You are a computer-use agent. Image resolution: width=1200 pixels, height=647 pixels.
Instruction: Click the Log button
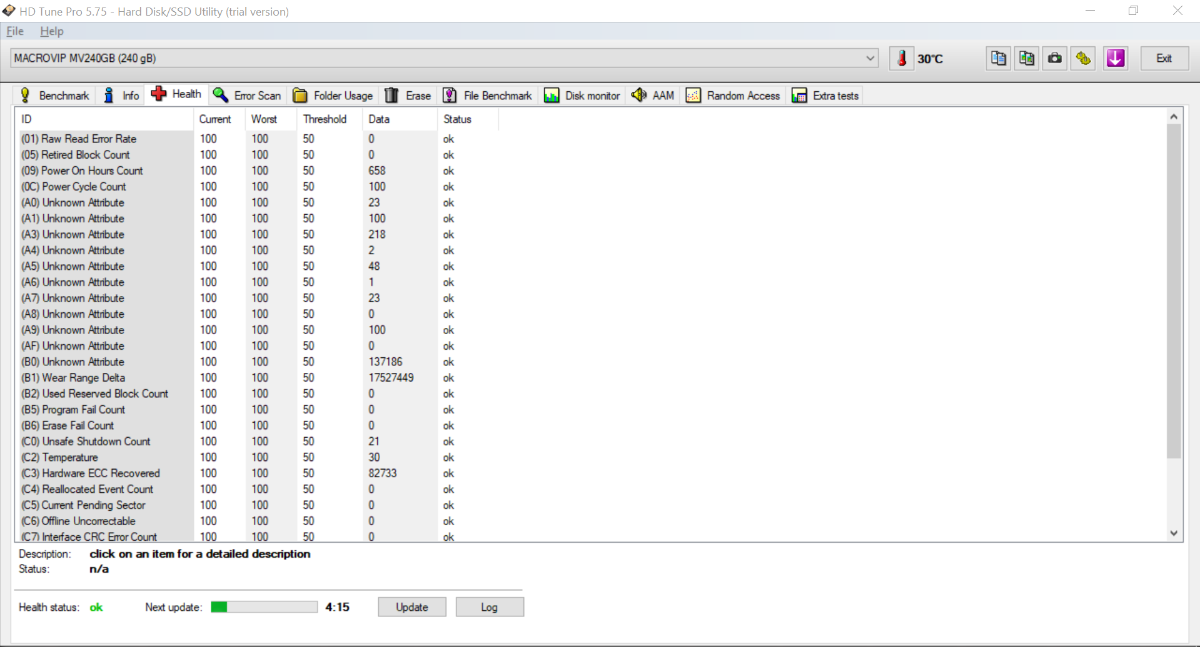490,607
